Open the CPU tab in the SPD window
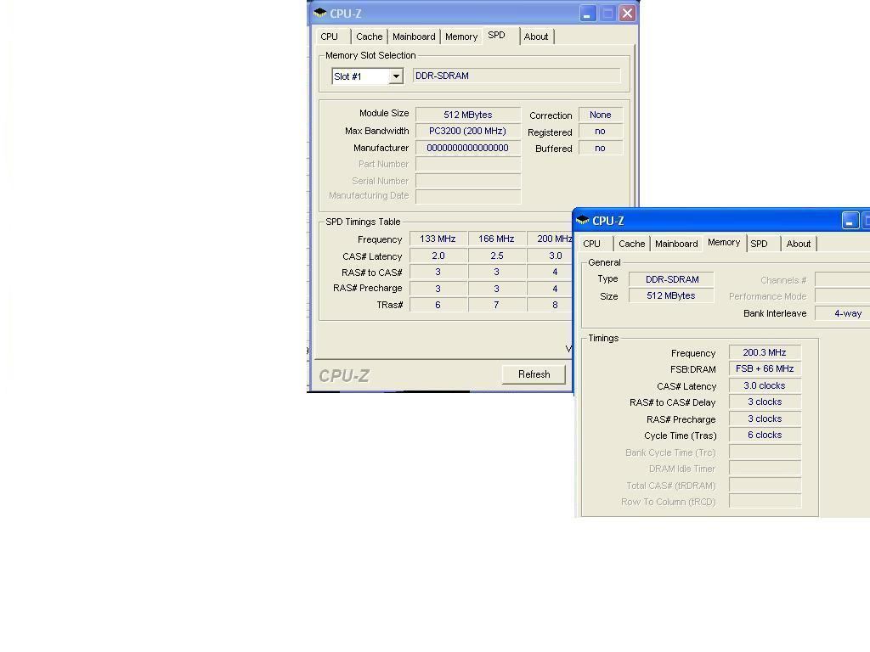Viewport: 870px width, 652px height. tap(330, 37)
